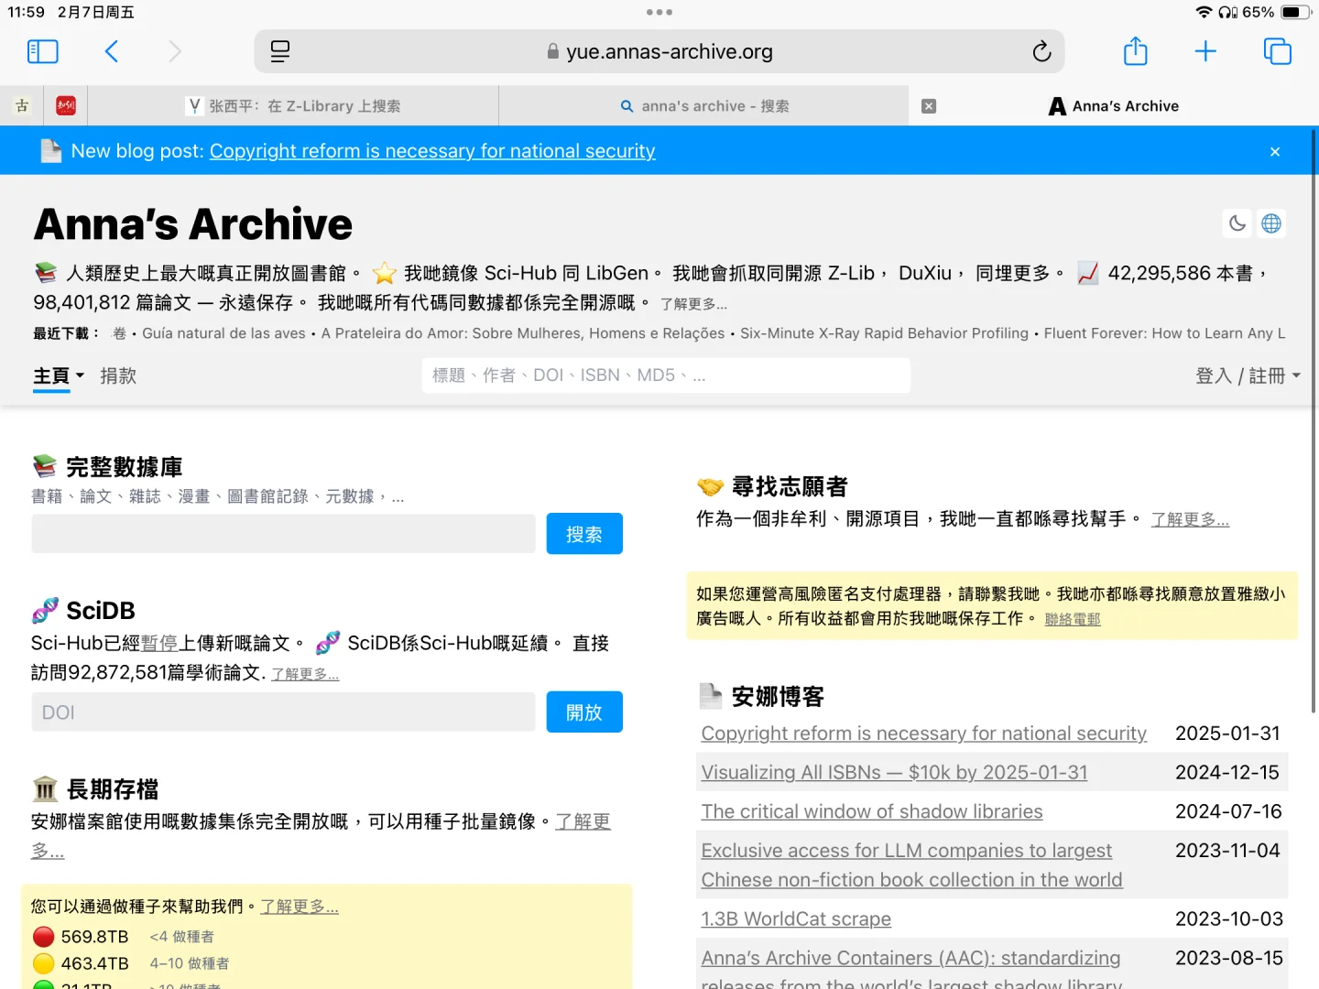Open the Share sheet
This screenshot has height=989, width=1319.
1136,50
